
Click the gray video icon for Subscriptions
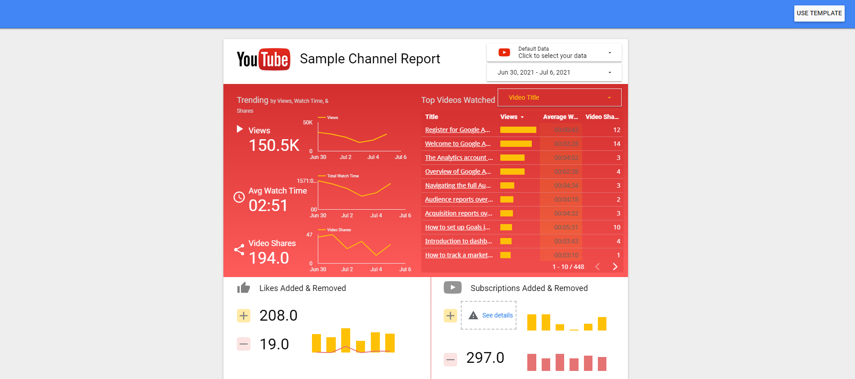(x=453, y=287)
